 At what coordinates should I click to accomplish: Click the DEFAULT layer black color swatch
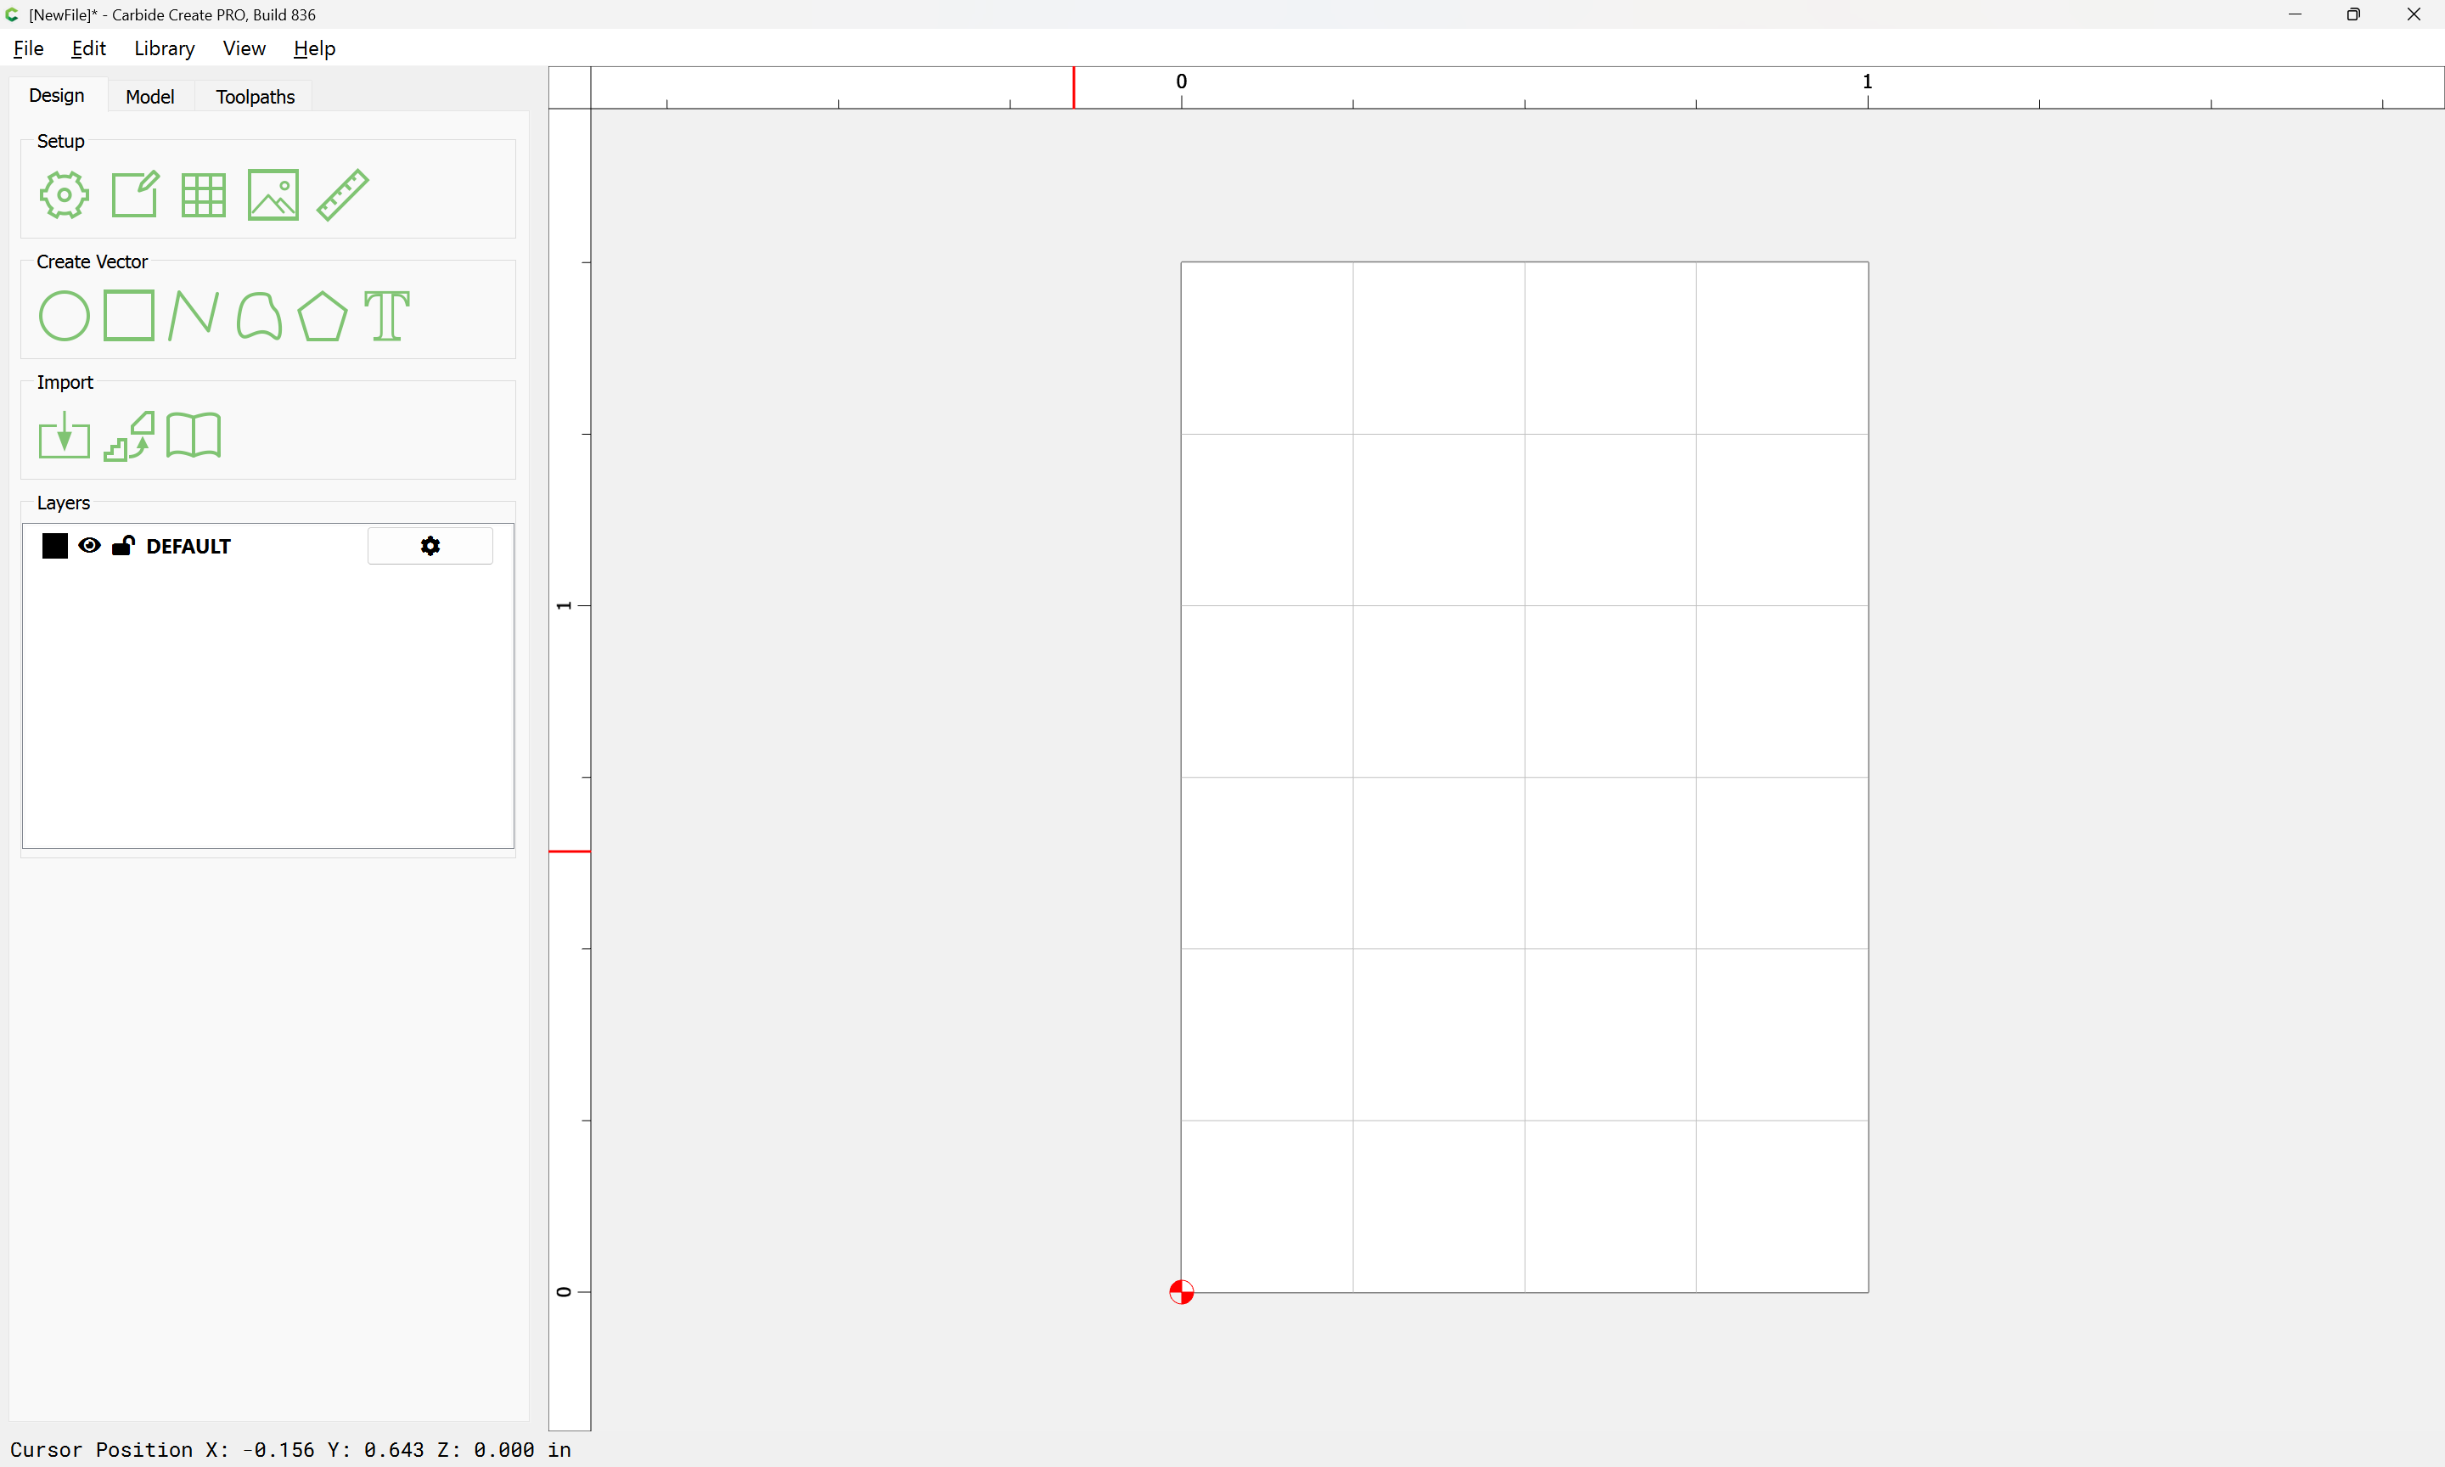[55, 546]
